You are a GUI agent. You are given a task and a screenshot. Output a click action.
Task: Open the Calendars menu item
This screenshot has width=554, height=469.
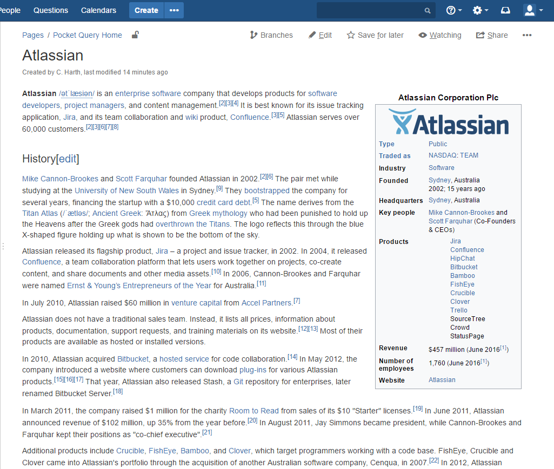[98, 10]
